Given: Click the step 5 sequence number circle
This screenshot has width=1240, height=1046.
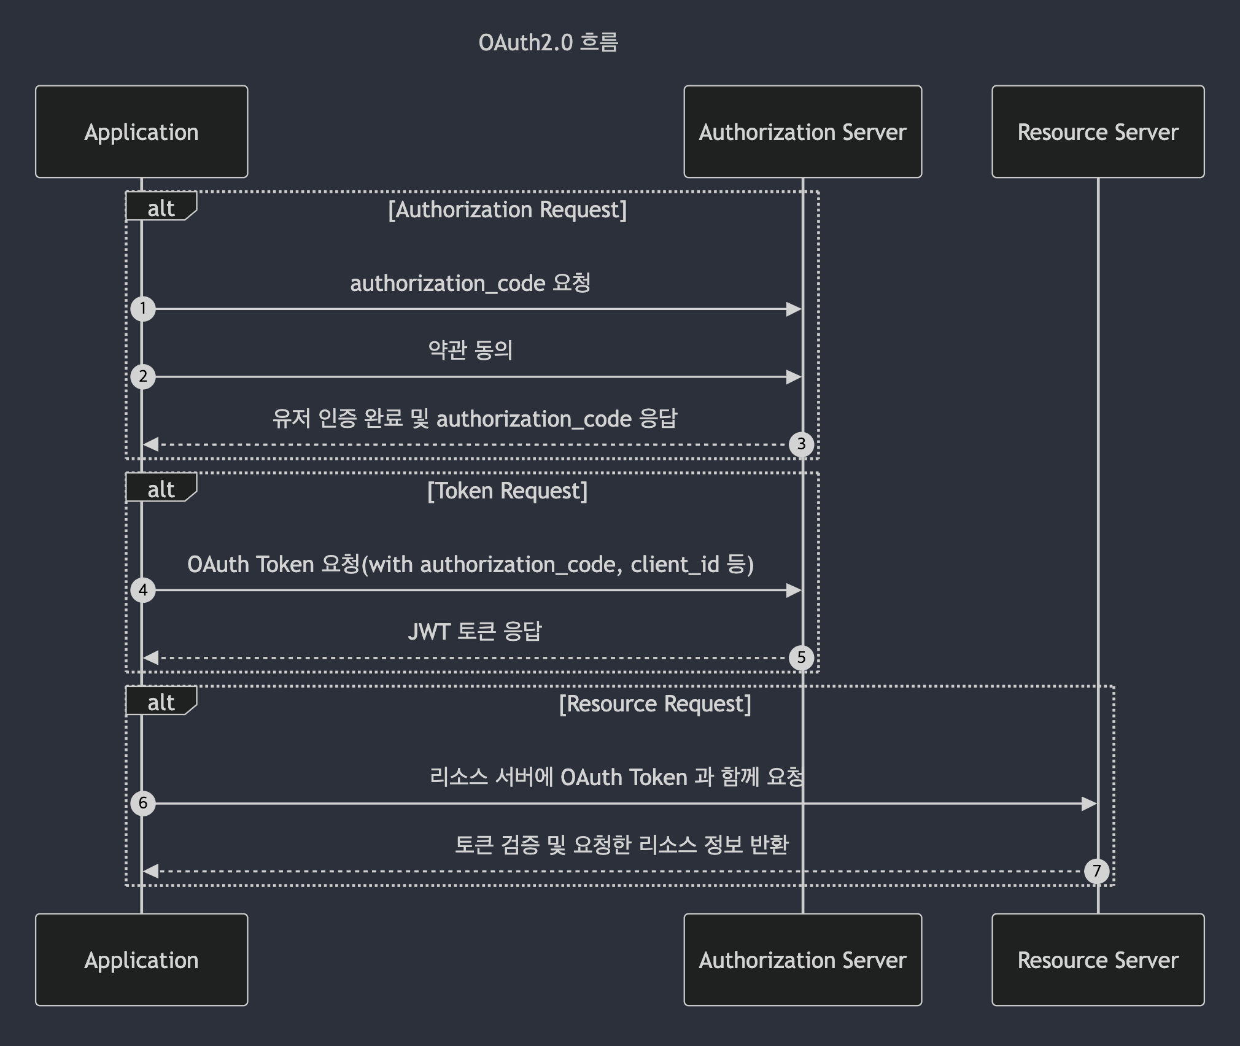Looking at the screenshot, I should 801,657.
